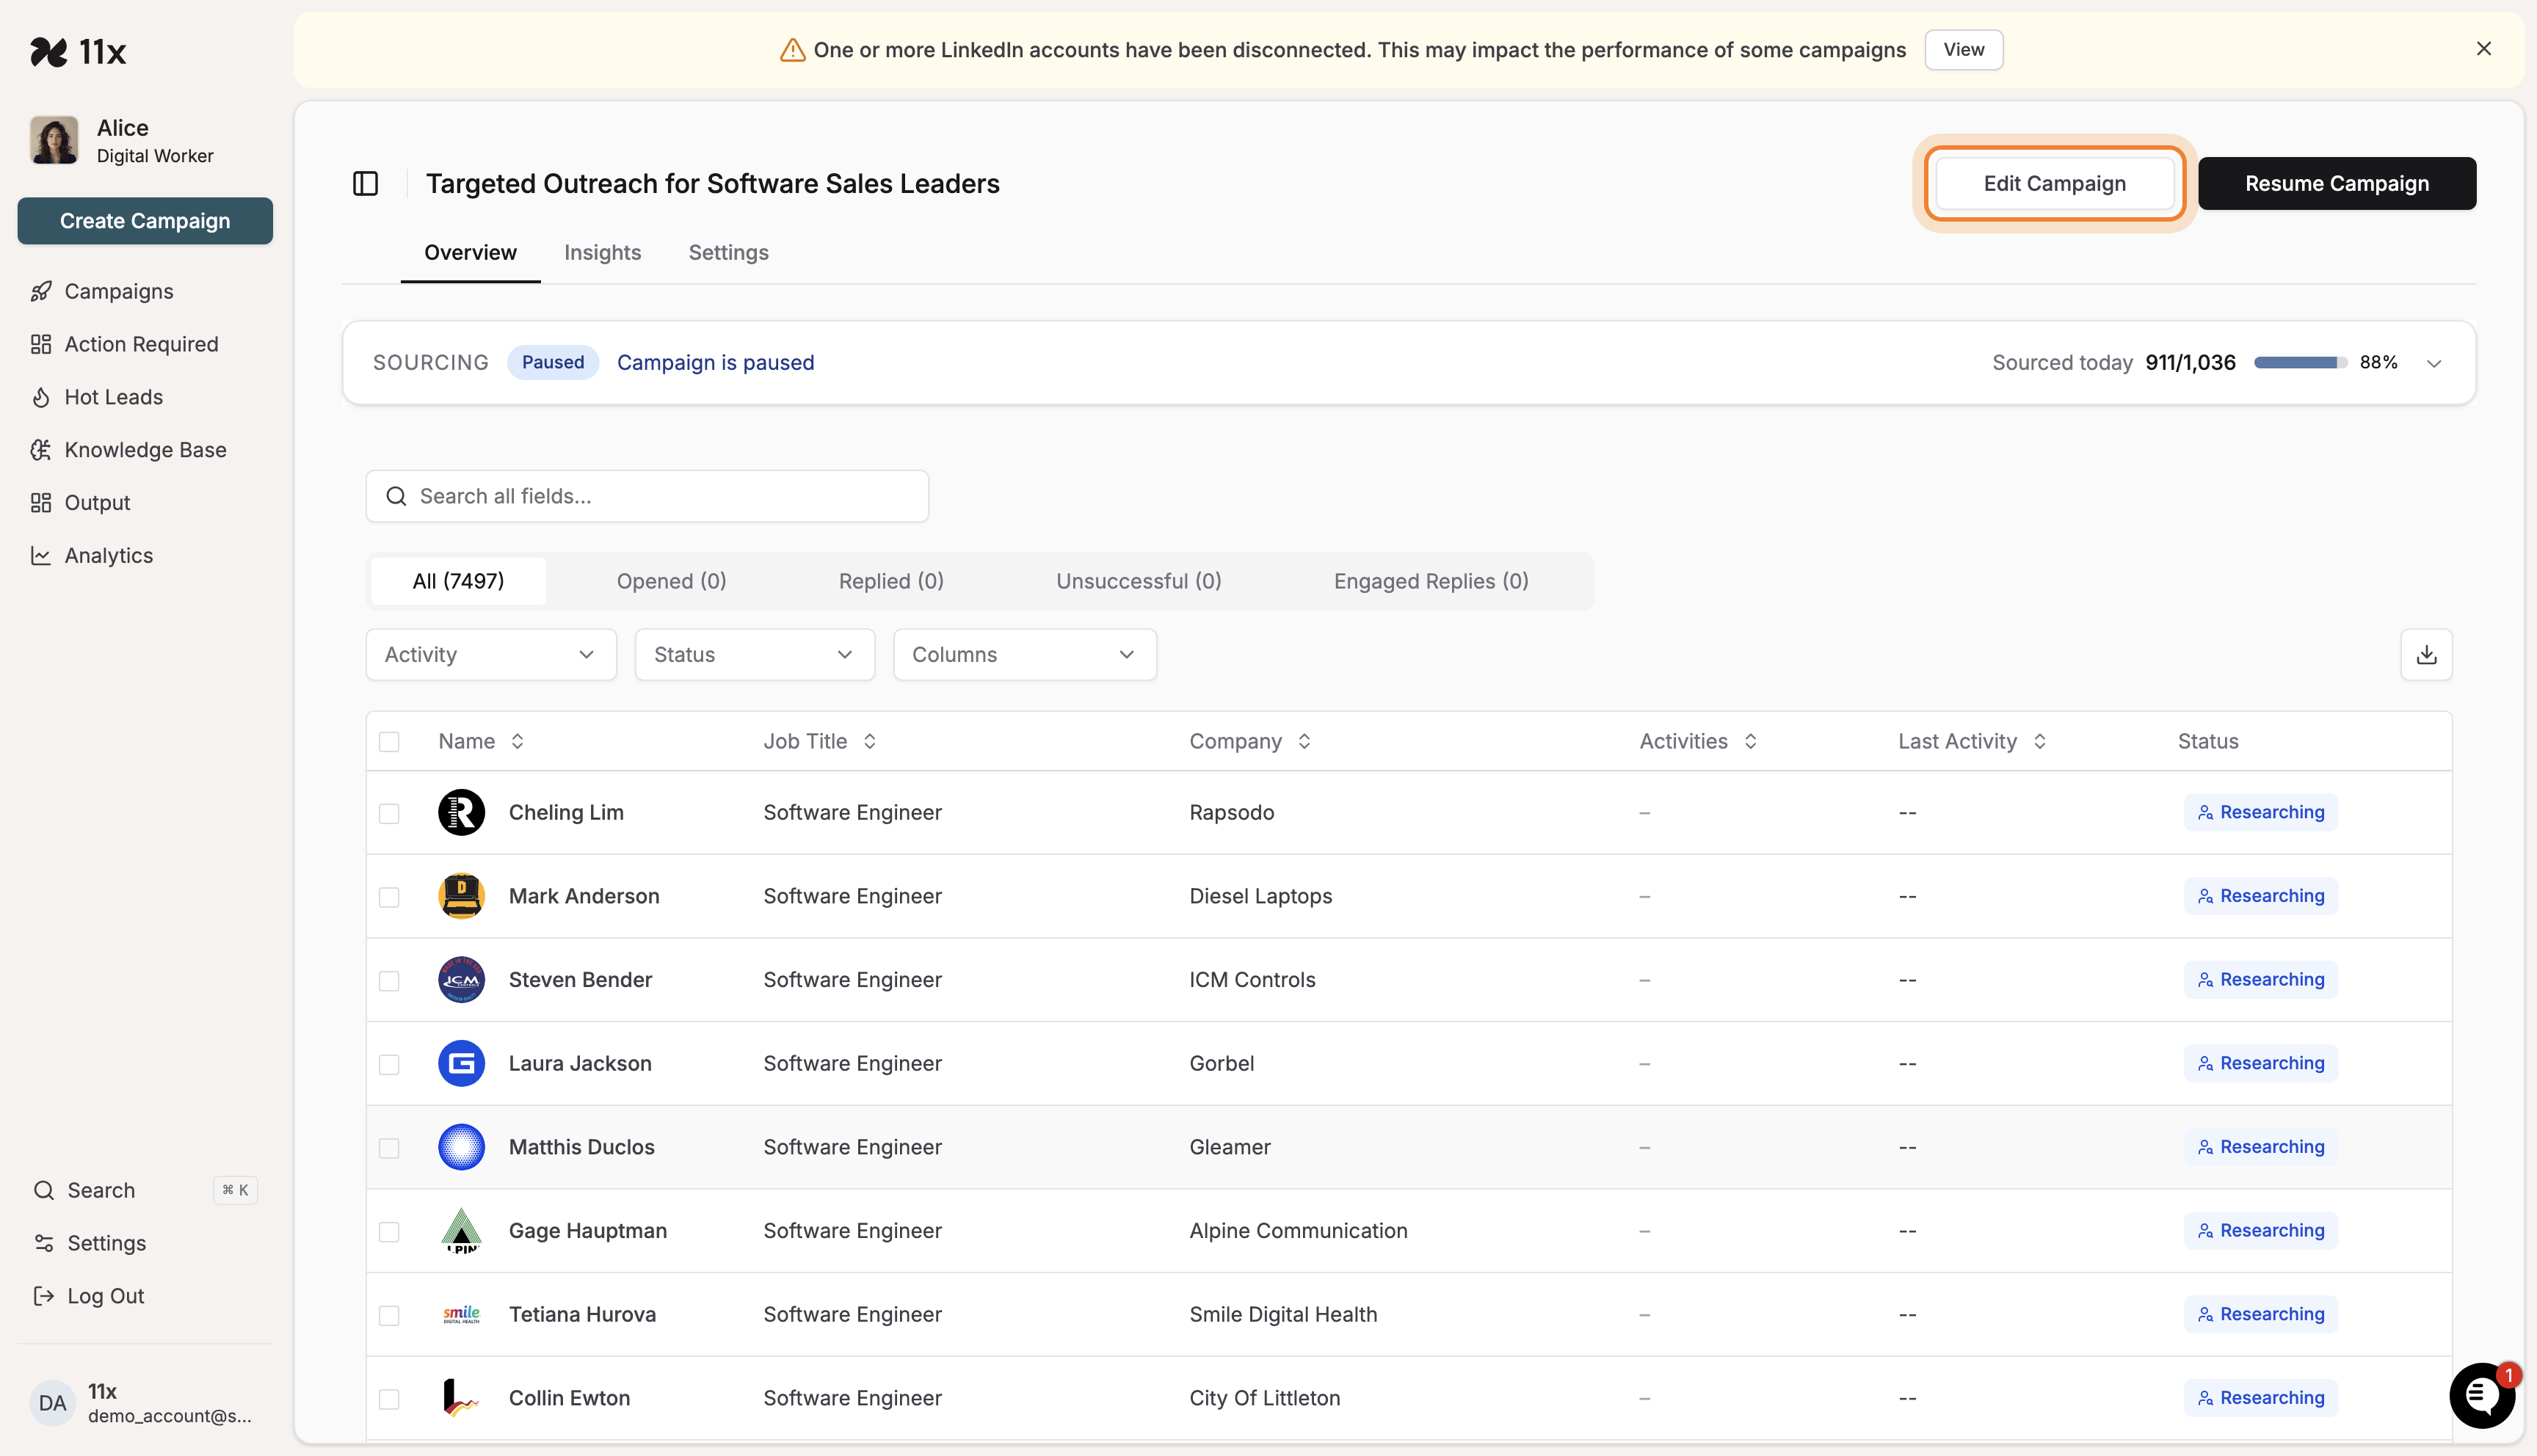Open the Engaged Replies filter tab
This screenshot has width=2537, height=1456.
pyautogui.click(x=1430, y=581)
